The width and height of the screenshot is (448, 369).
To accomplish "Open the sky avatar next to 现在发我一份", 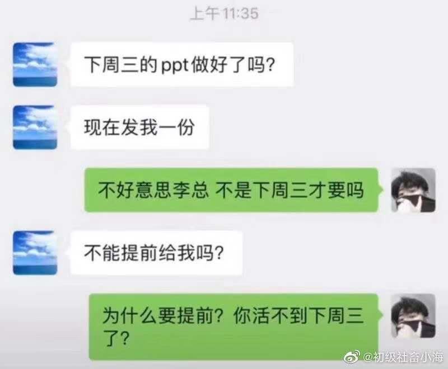I will 35,127.
